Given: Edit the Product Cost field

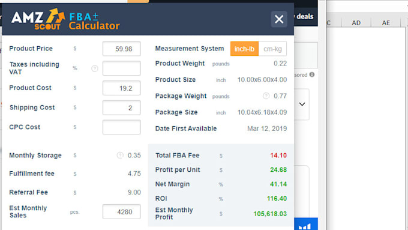Looking at the screenshot, I should (x=122, y=88).
